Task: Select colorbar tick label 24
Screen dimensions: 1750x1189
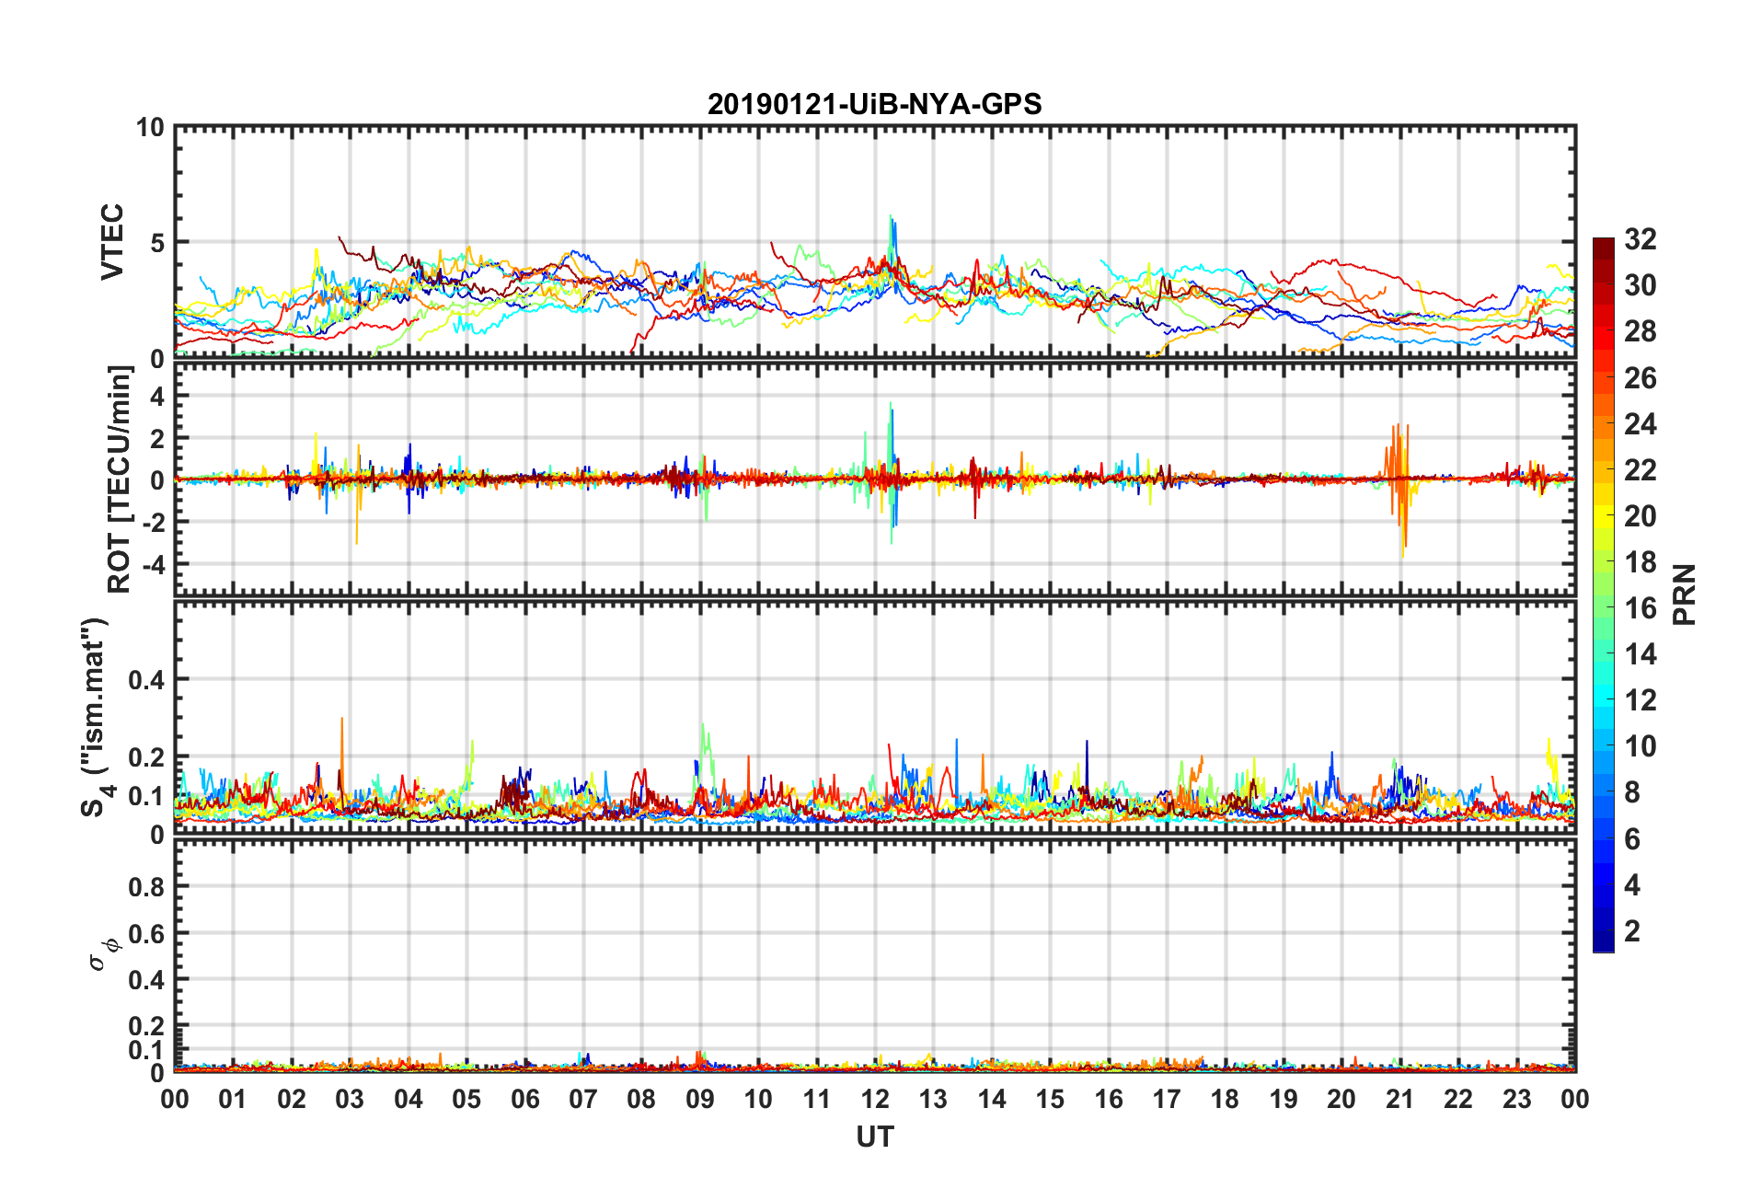Action: 1641,423
